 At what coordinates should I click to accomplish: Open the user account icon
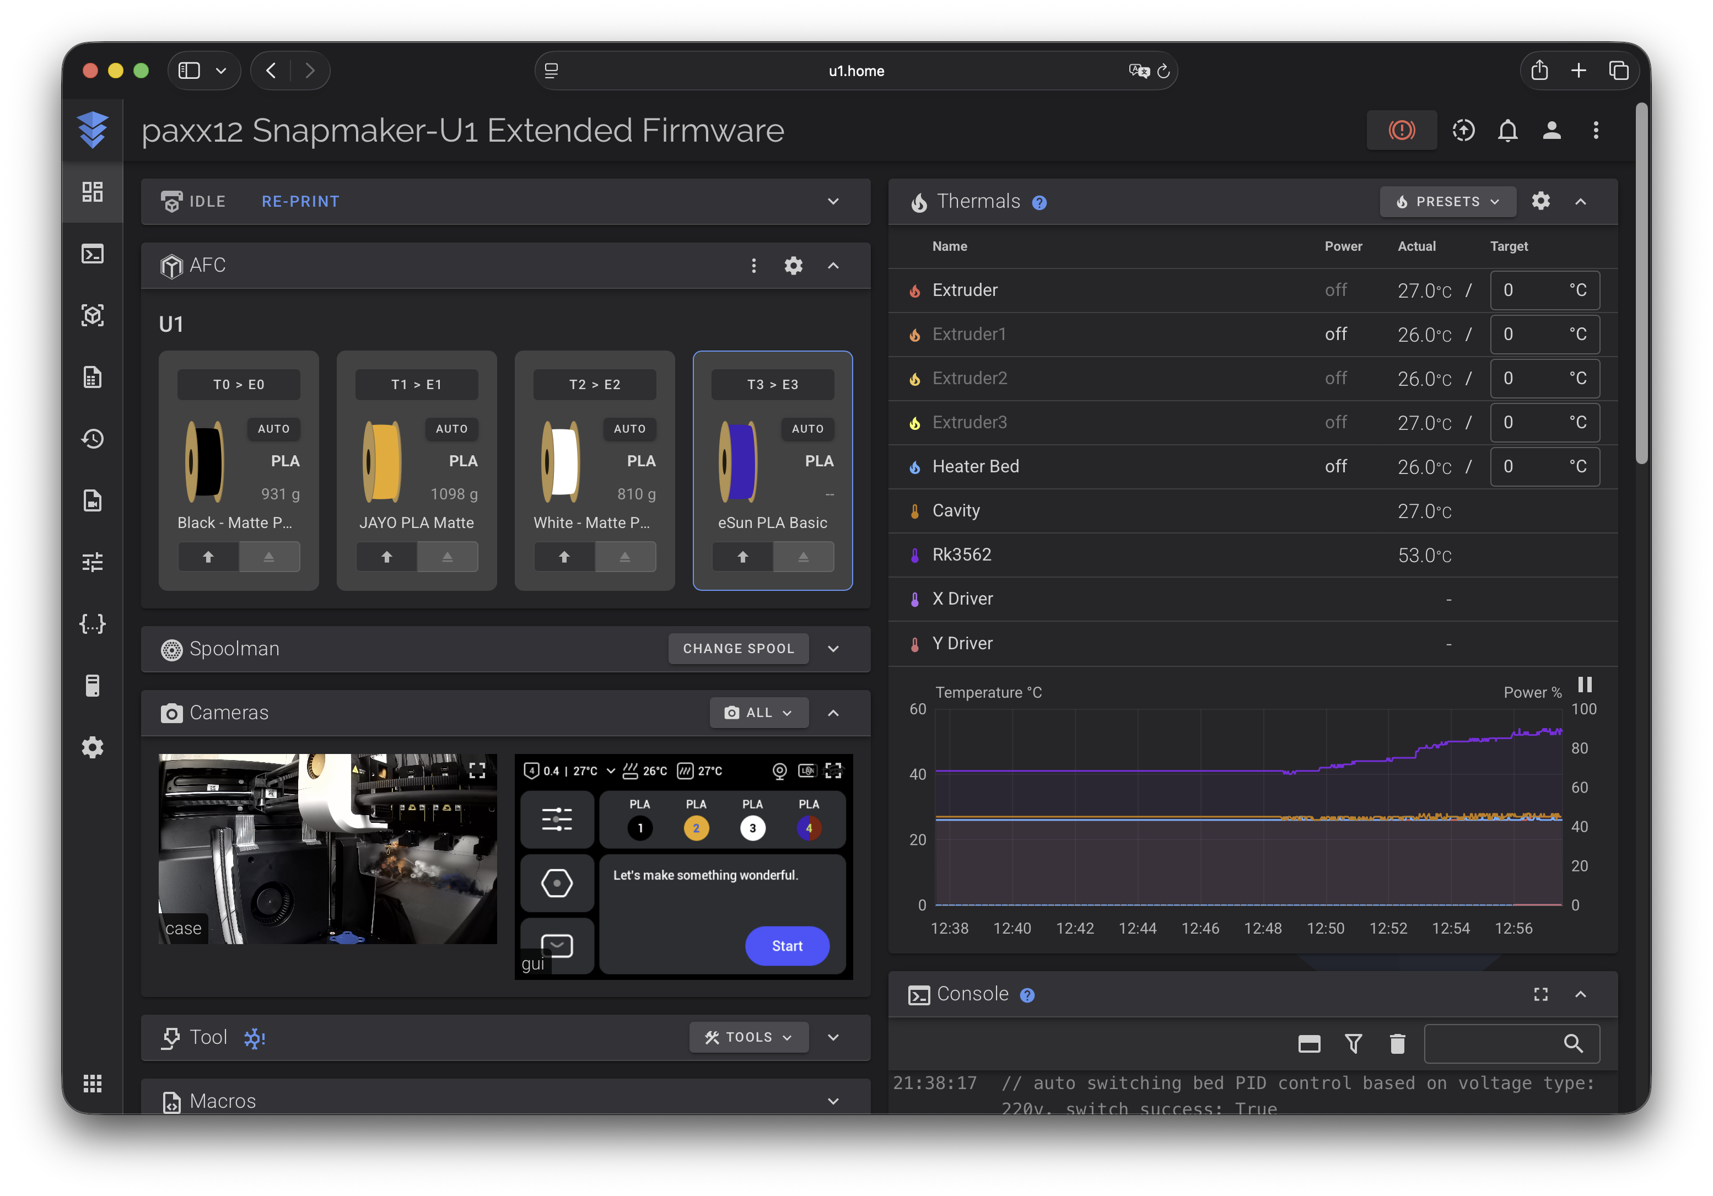(1552, 131)
